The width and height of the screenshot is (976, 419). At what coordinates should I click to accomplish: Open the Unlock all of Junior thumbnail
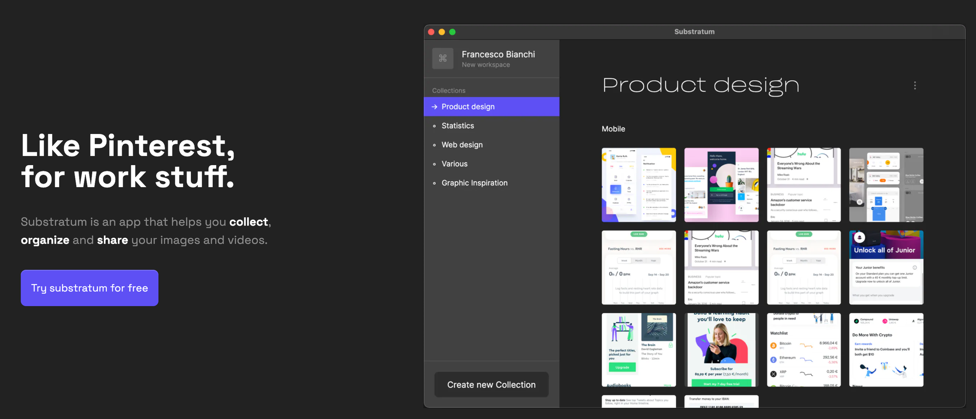pyautogui.click(x=886, y=267)
